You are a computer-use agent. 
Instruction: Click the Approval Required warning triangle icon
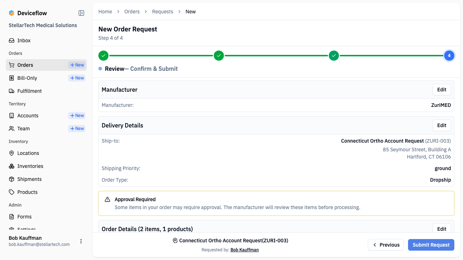pos(107,199)
